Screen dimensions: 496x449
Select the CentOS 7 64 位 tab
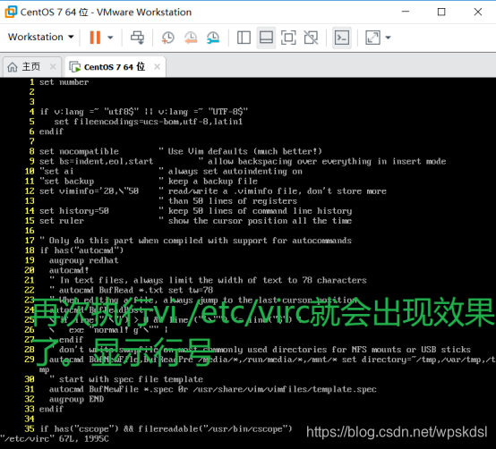115,67
